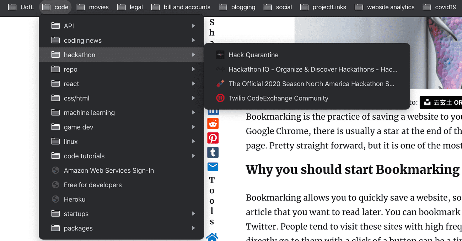Click the globe icon next to Heroku
462x241 pixels.
tap(56, 199)
